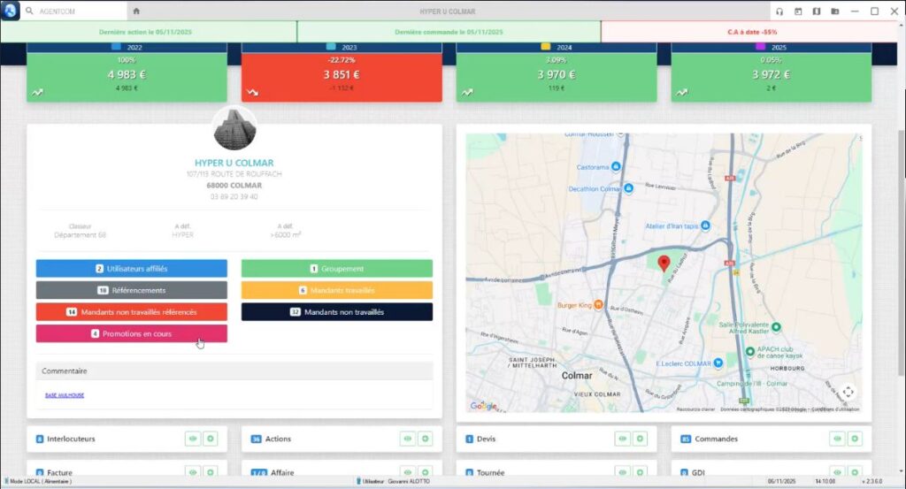Open Mandants non travaillés référencés
This screenshot has width=906, height=489.
coord(131,312)
